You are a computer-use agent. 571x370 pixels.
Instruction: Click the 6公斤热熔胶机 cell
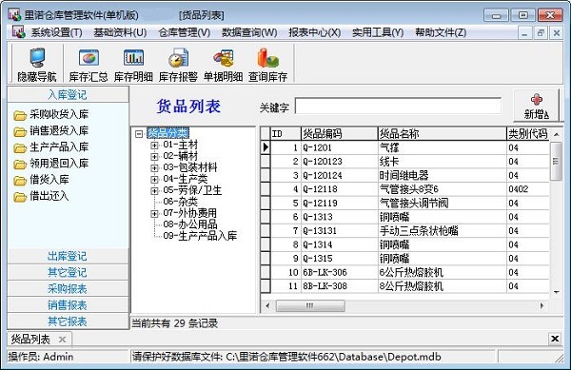click(x=442, y=272)
